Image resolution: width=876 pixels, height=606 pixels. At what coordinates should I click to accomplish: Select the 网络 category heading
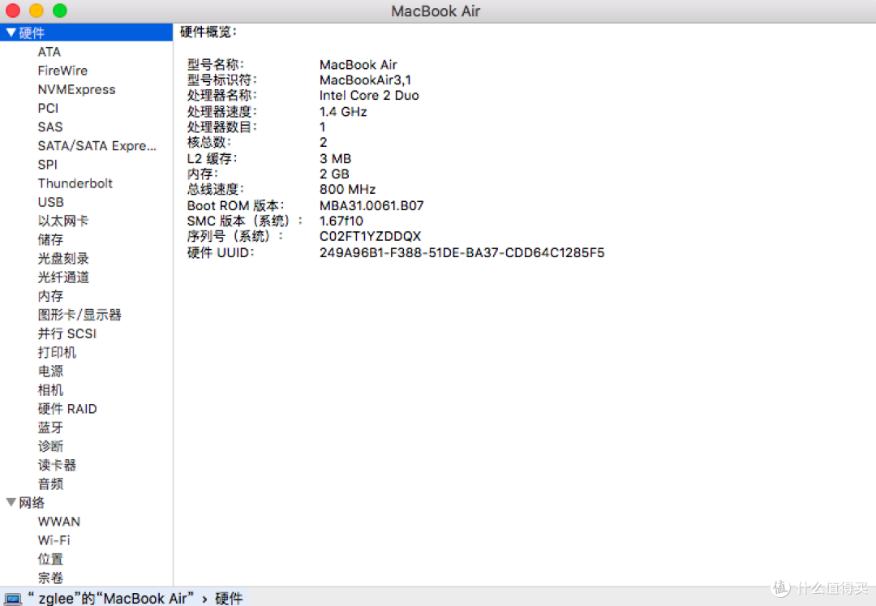tap(32, 503)
